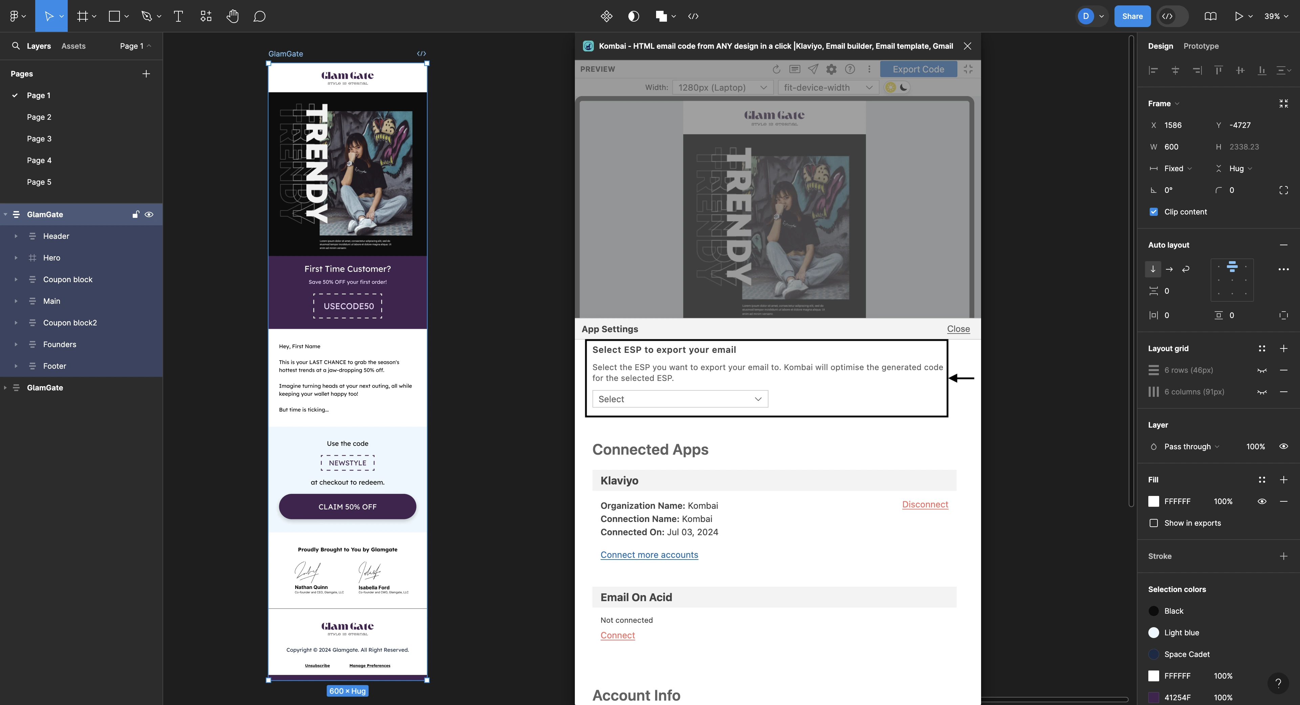Open the Fixed width sizing dropdown
1300x705 pixels.
coord(1178,168)
